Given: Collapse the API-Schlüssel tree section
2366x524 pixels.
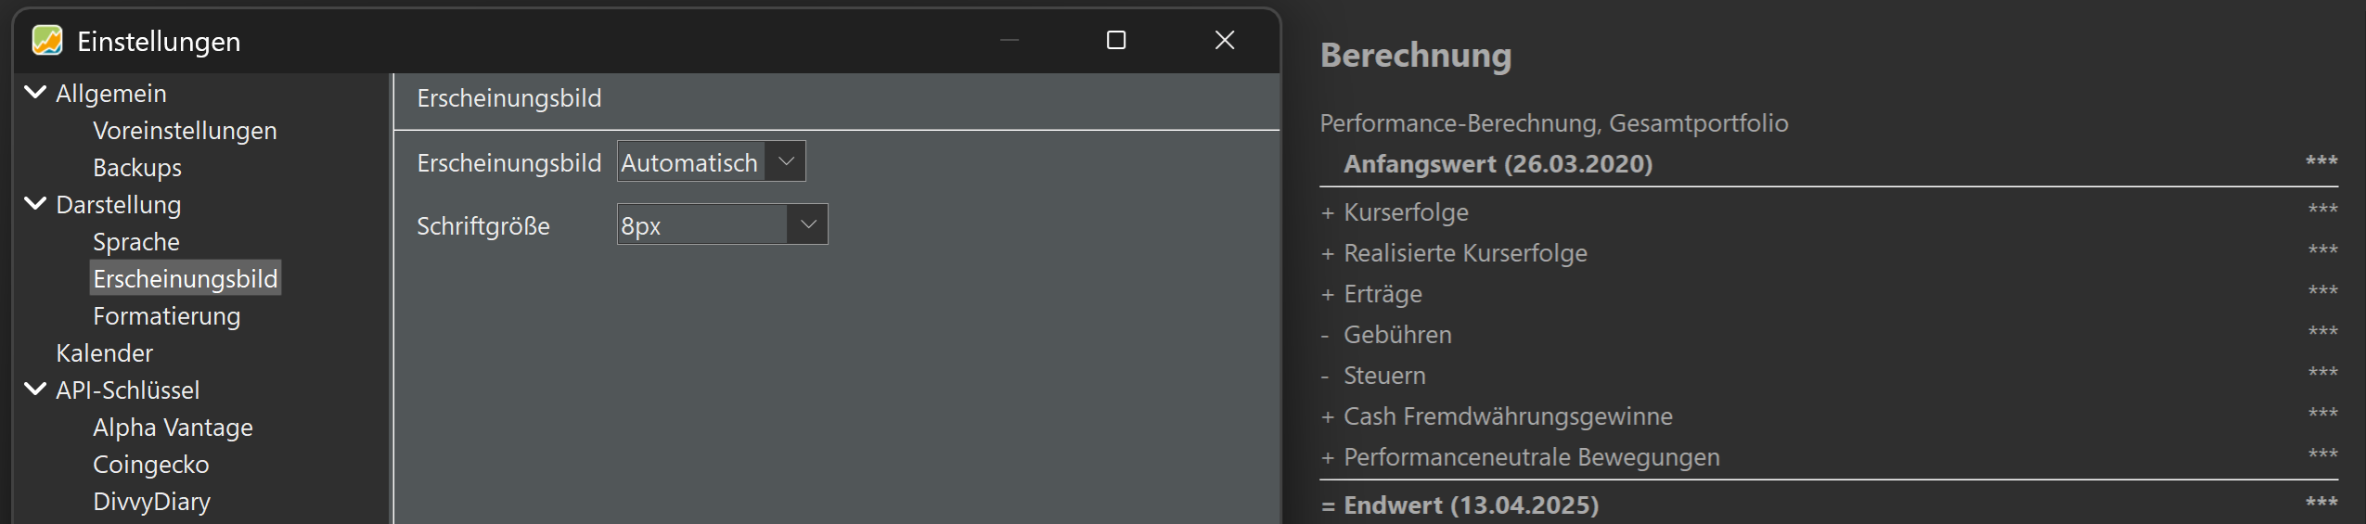Looking at the screenshot, I should click(x=35, y=390).
